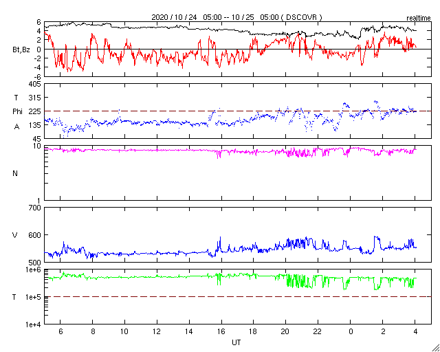Screen dimensions: 440x352
Task: Click the 20 hour label on UT axis
Action: click(286, 331)
